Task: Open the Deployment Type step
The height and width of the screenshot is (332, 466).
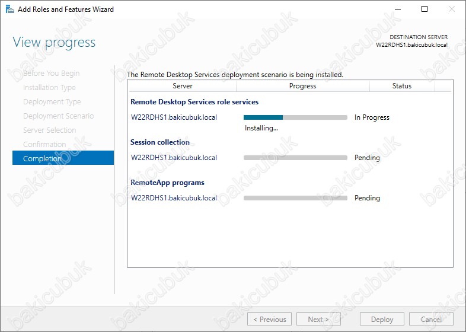Action: tap(52, 101)
